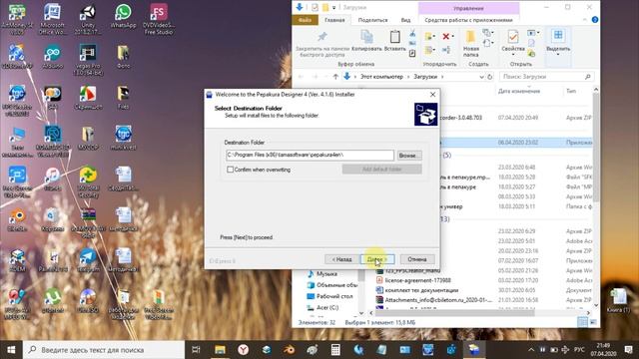Close the Pepakura installer dialog
The width and height of the screenshot is (639, 359).
(x=432, y=95)
